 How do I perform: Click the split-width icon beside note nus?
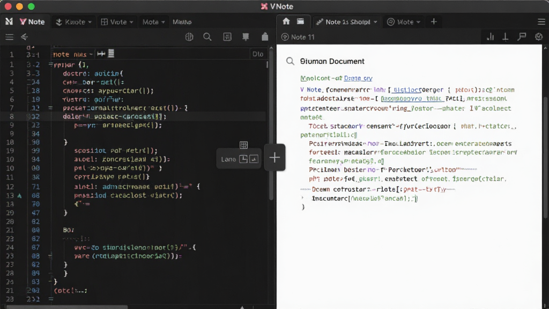pyautogui.click(x=101, y=54)
